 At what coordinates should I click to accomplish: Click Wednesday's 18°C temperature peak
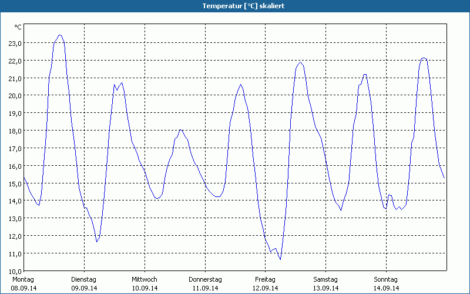180,129
